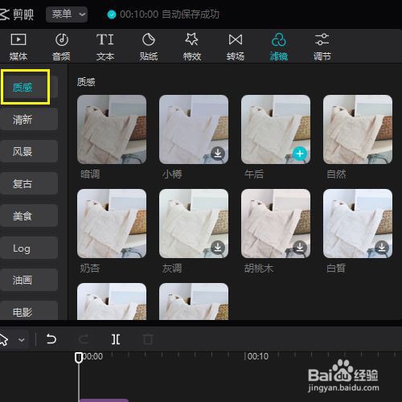The width and height of the screenshot is (402, 402).
Task: Open the 转场 transitions tab
Action: pos(236,47)
